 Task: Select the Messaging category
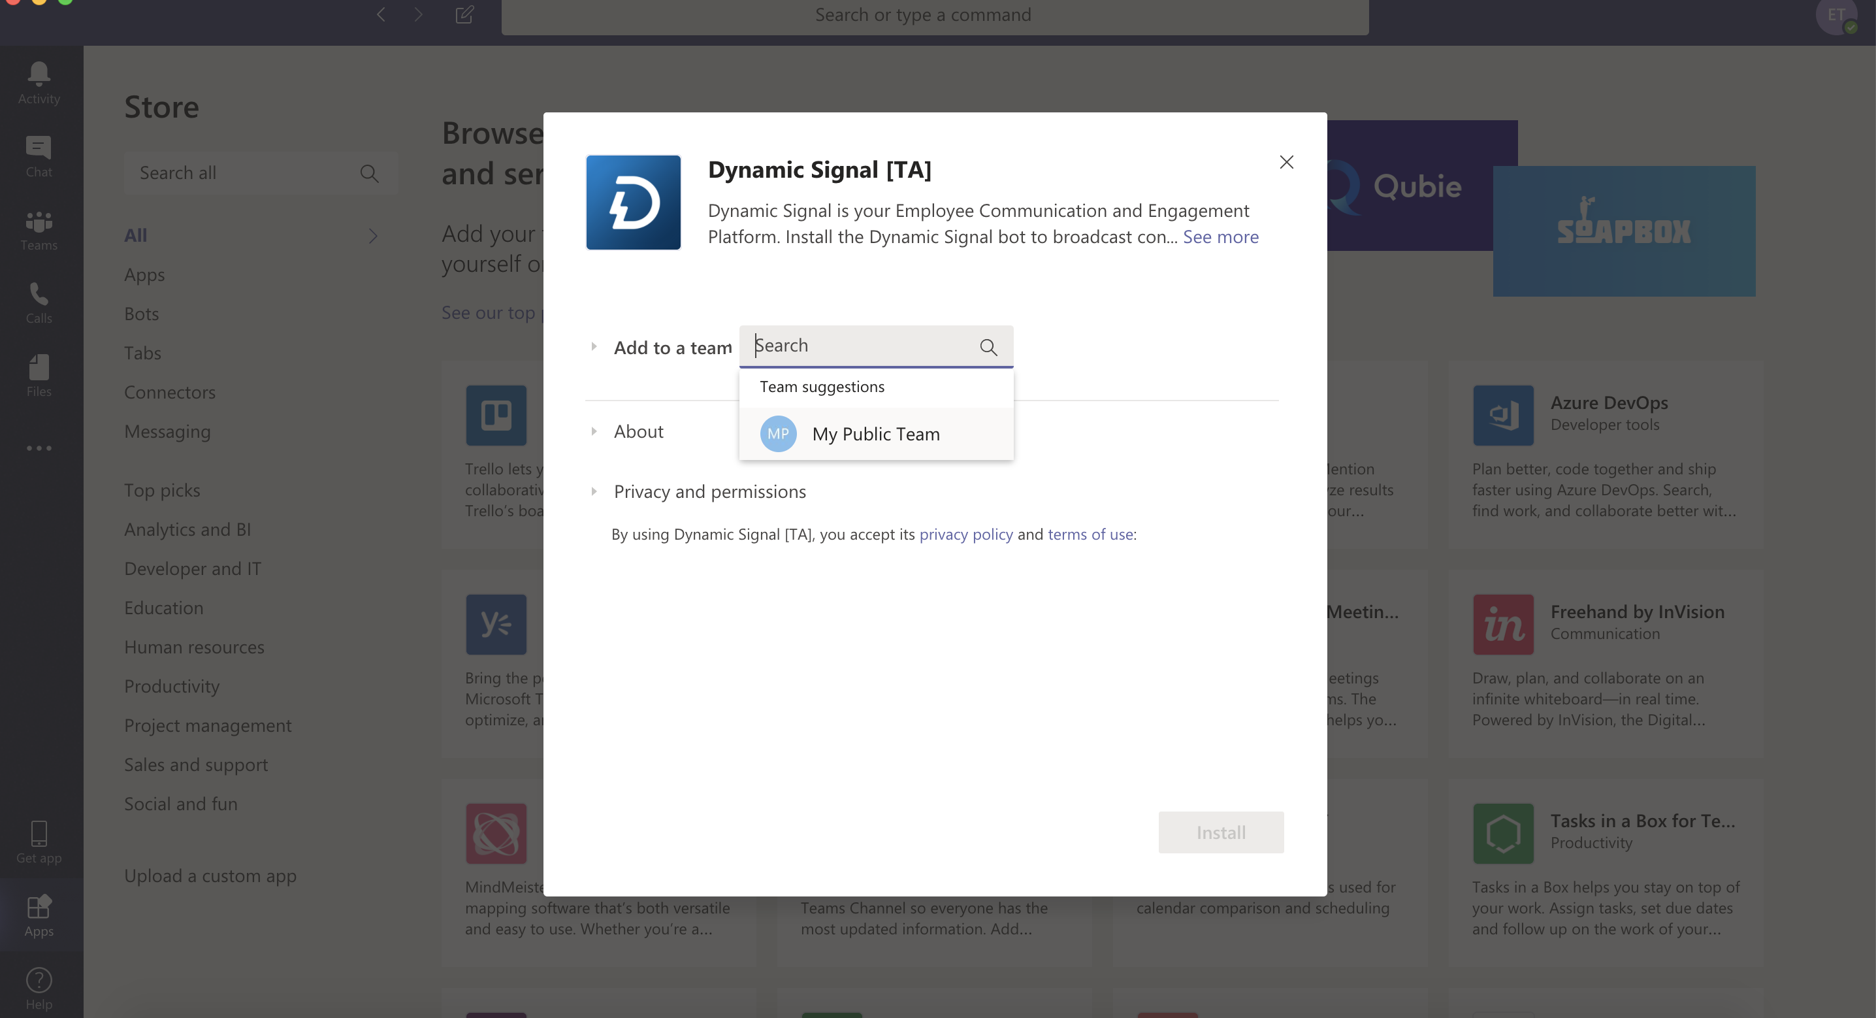click(x=167, y=431)
